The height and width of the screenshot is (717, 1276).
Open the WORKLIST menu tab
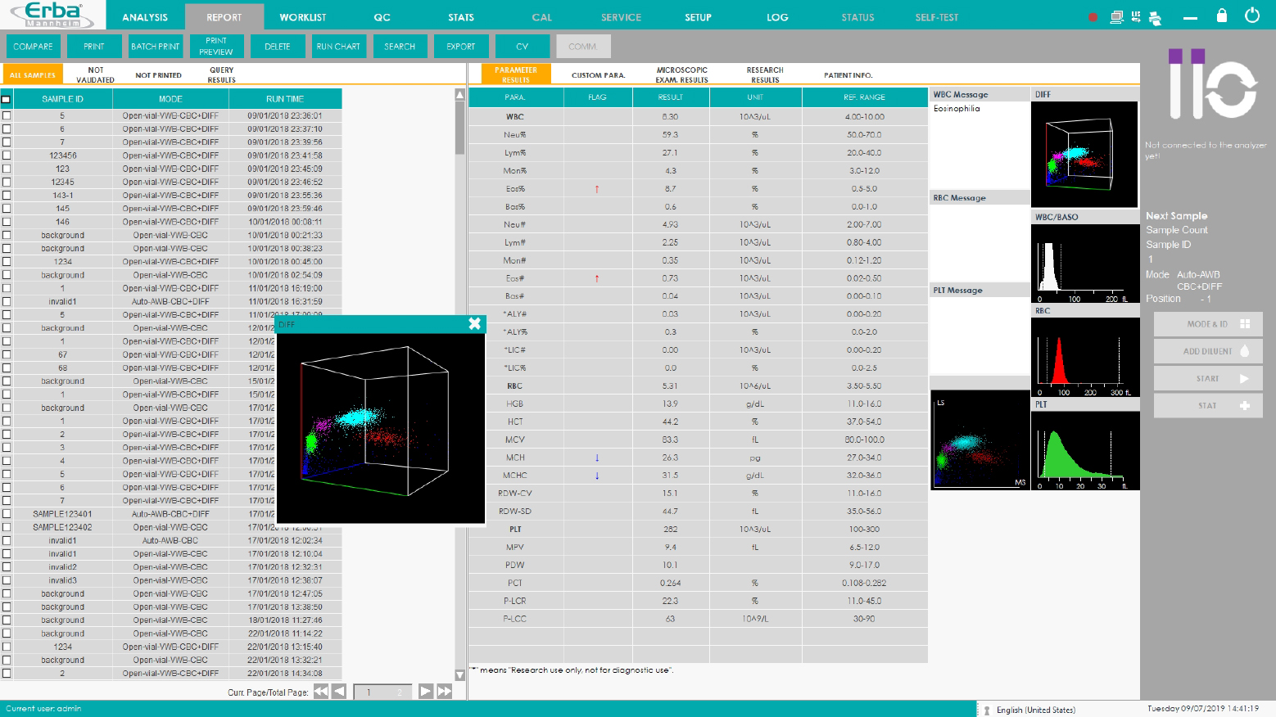pyautogui.click(x=302, y=17)
